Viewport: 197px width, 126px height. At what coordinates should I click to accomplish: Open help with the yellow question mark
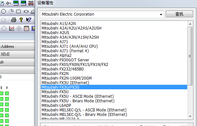[x=21, y=20]
